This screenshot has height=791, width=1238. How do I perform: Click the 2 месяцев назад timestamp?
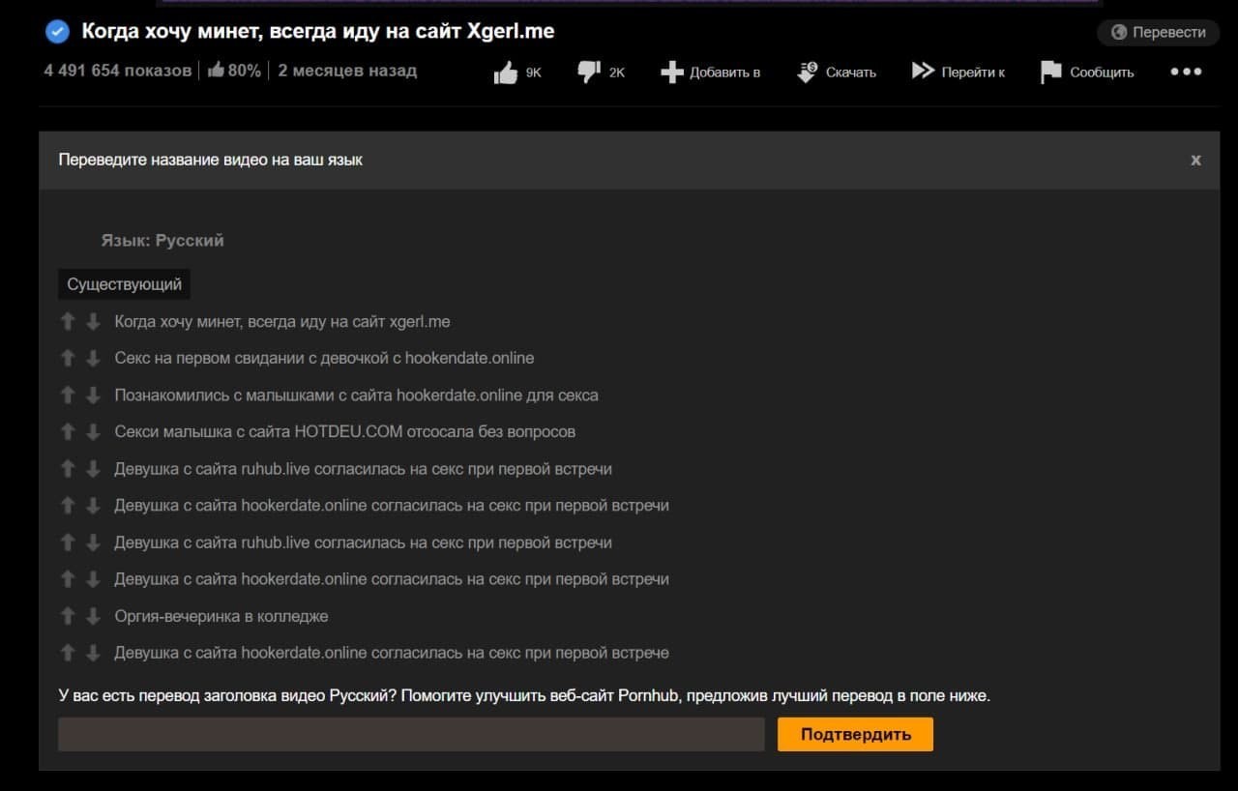347,71
